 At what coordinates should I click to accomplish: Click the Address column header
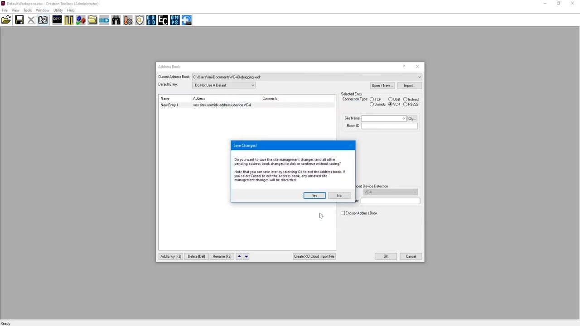click(227, 98)
